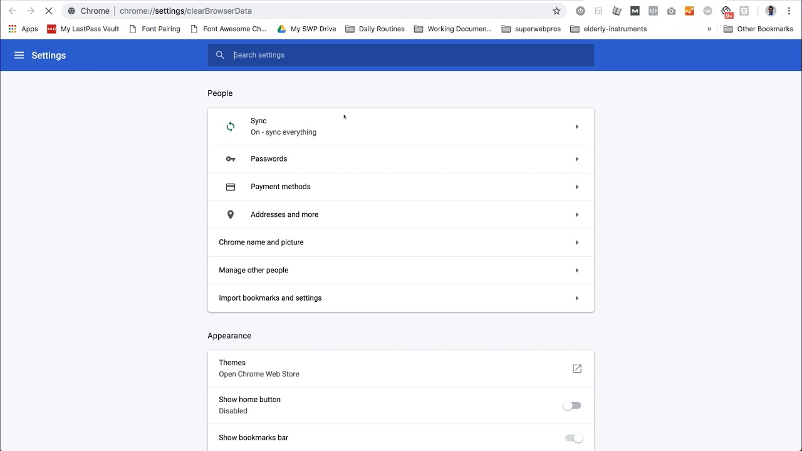Focus the Search settings field
The height and width of the screenshot is (451, 802).
pos(401,55)
